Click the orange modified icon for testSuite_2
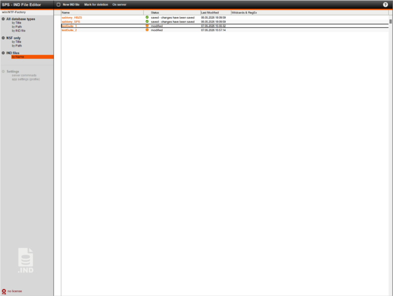This screenshot has width=393, height=296. (x=147, y=30)
